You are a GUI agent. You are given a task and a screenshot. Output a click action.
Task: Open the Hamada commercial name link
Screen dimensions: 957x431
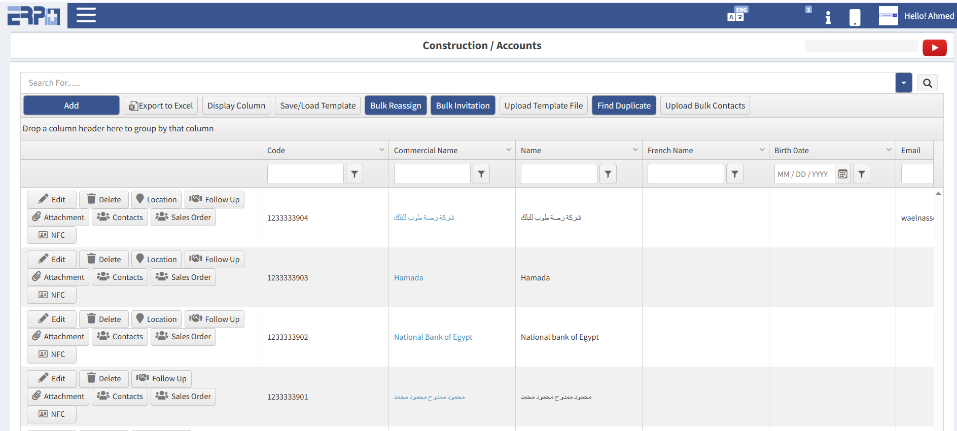(408, 278)
